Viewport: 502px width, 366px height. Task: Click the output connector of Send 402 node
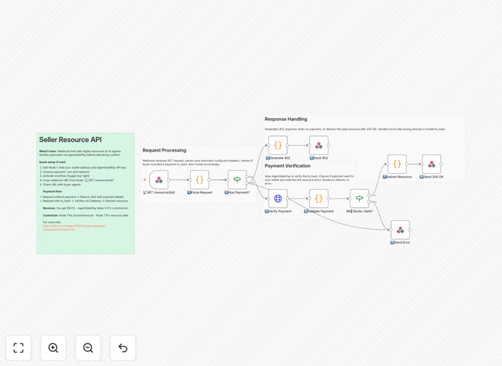(x=328, y=145)
